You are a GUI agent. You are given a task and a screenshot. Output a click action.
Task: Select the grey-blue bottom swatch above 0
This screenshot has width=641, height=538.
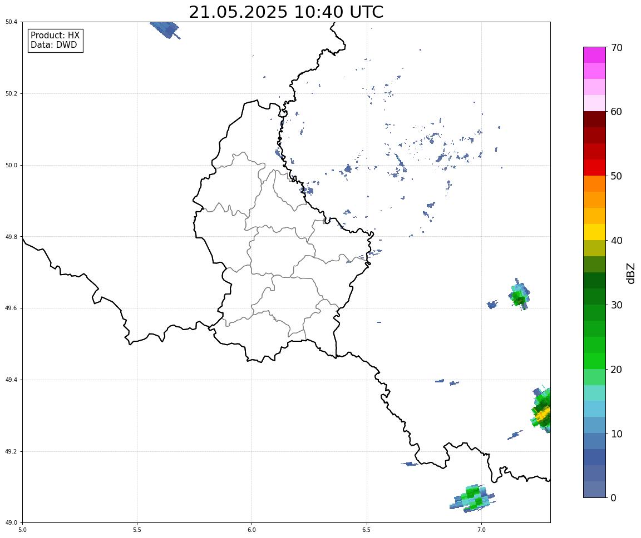pos(594,490)
